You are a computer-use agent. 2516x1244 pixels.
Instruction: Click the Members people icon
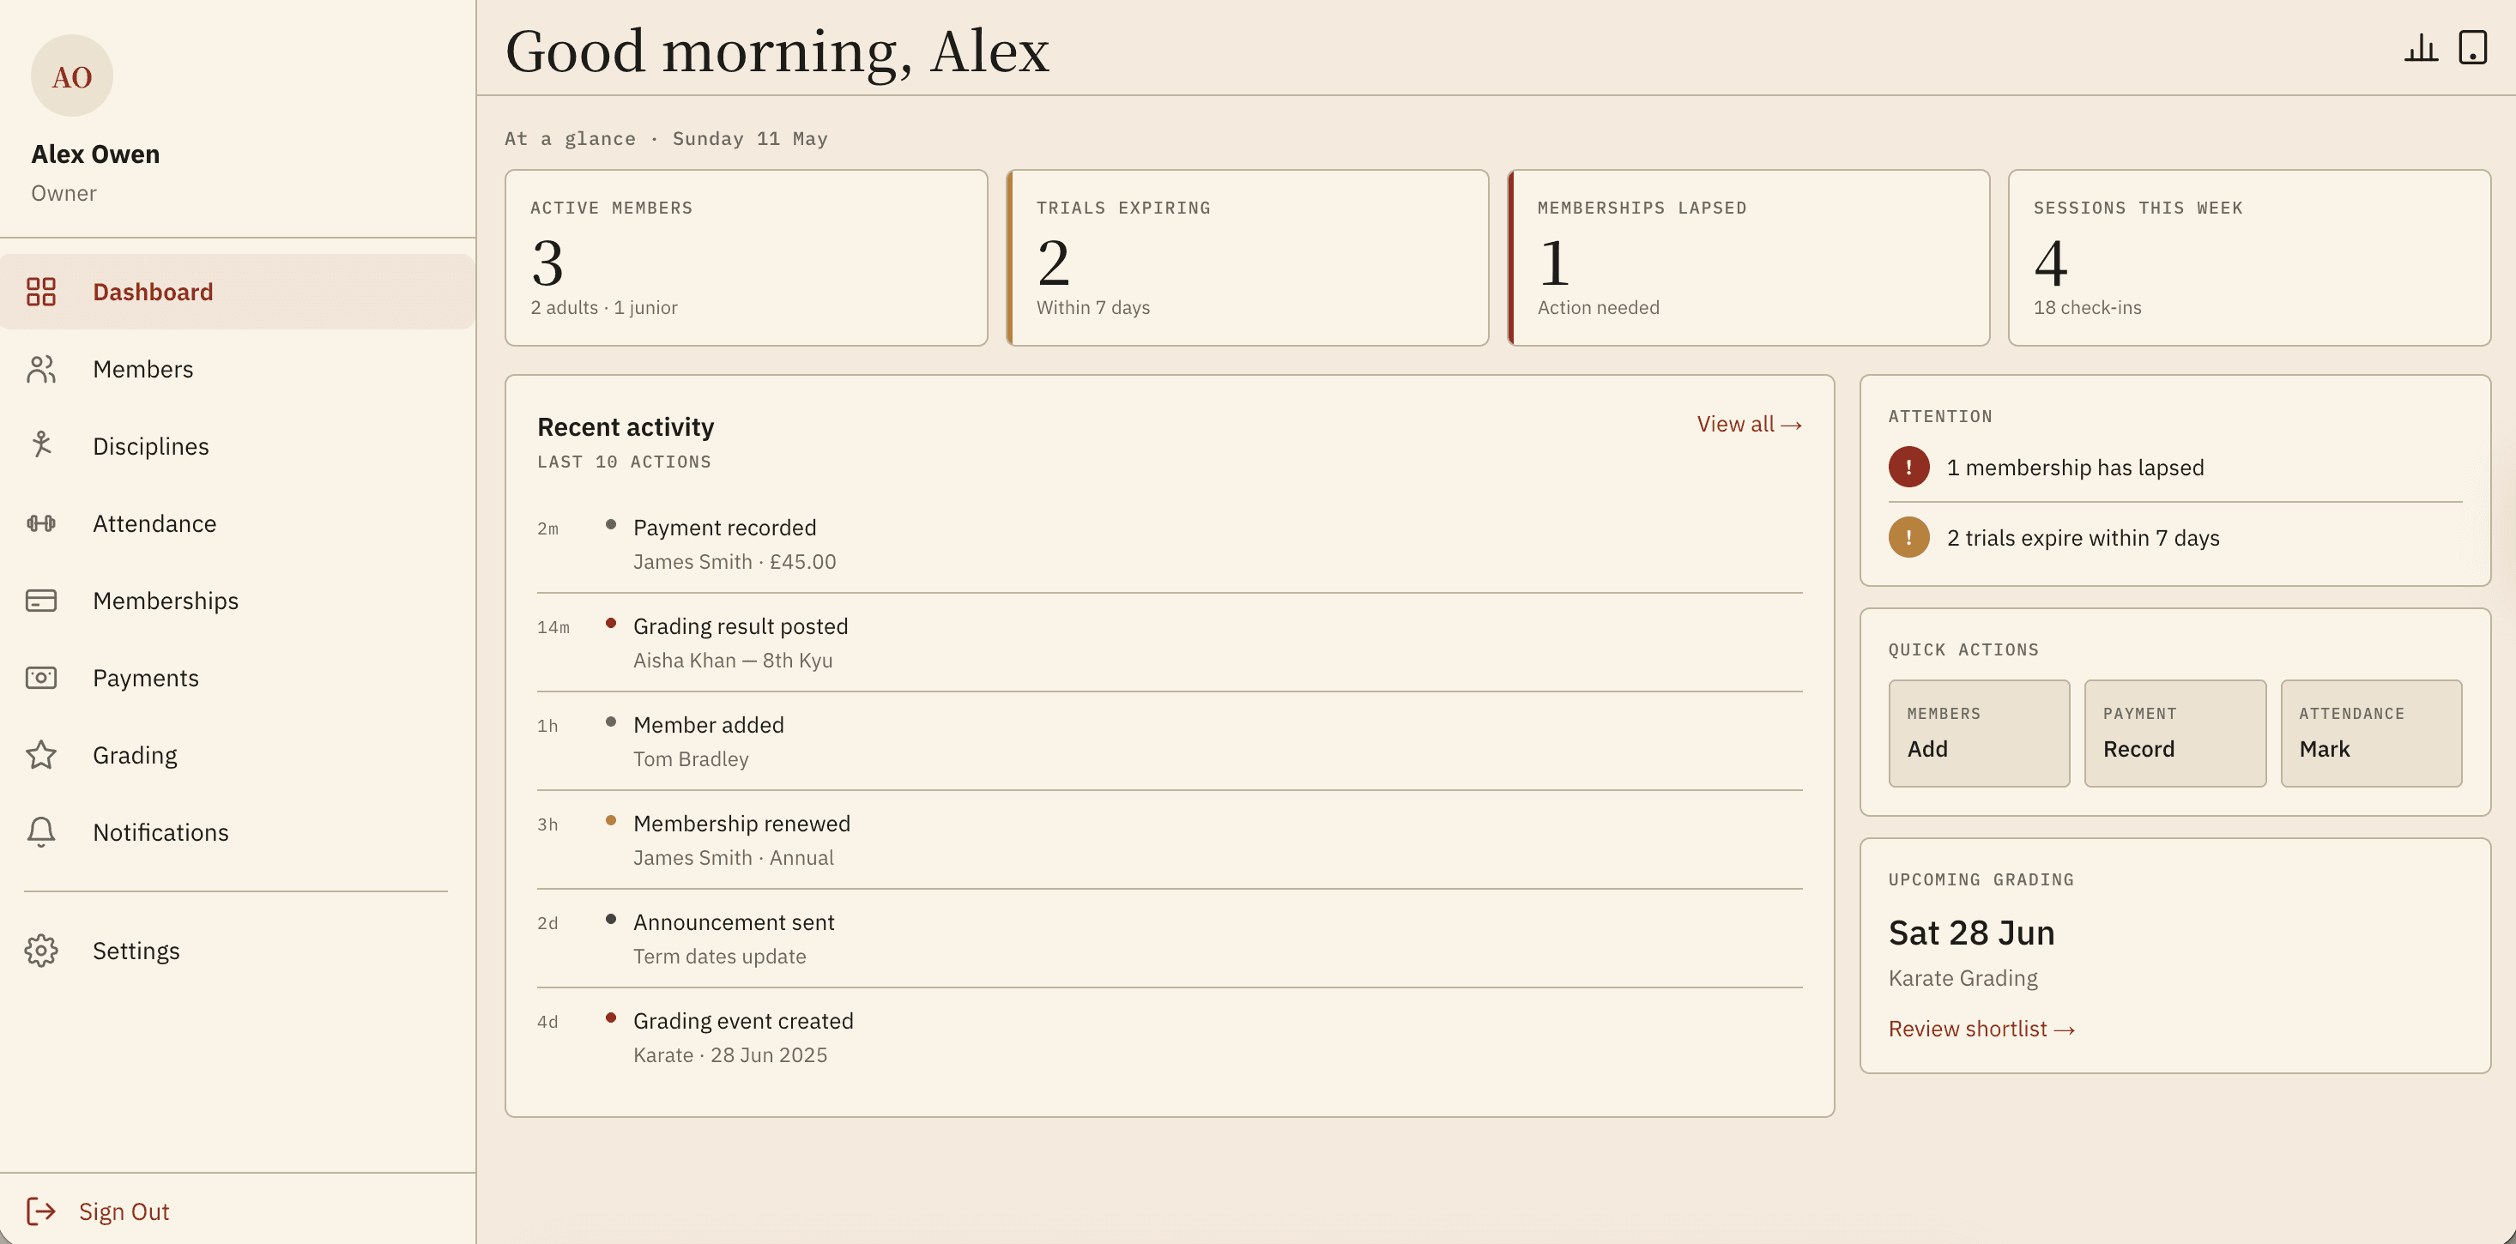point(41,369)
